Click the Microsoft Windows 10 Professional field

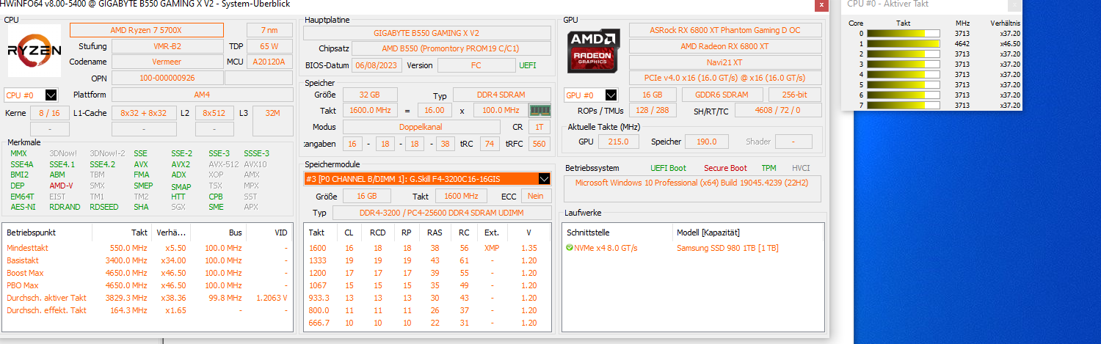click(692, 189)
